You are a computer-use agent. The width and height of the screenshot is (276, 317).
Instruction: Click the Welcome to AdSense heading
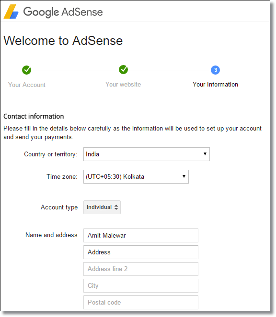click(x=63, y=41)
